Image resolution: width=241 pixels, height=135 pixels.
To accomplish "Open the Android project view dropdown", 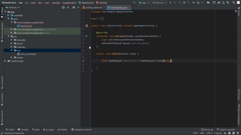I will (x=12, y=7).
